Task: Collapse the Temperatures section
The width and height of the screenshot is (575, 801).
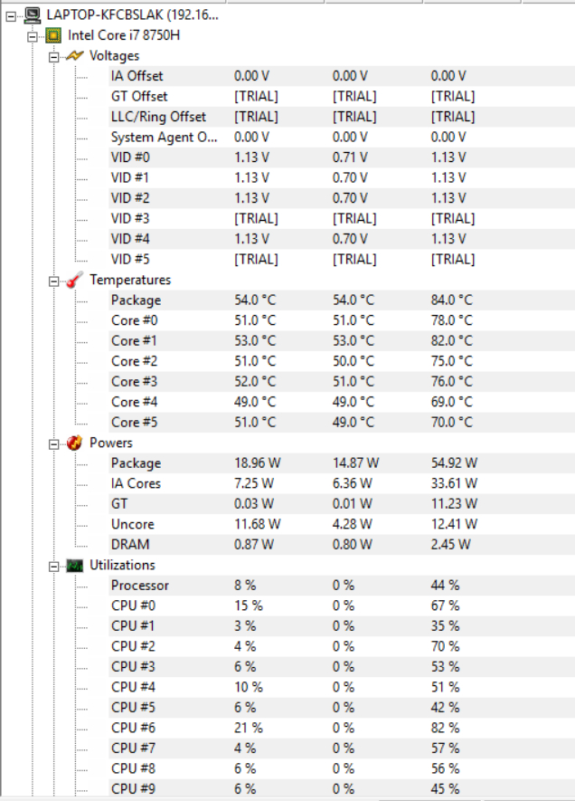Action: (53, 281)
